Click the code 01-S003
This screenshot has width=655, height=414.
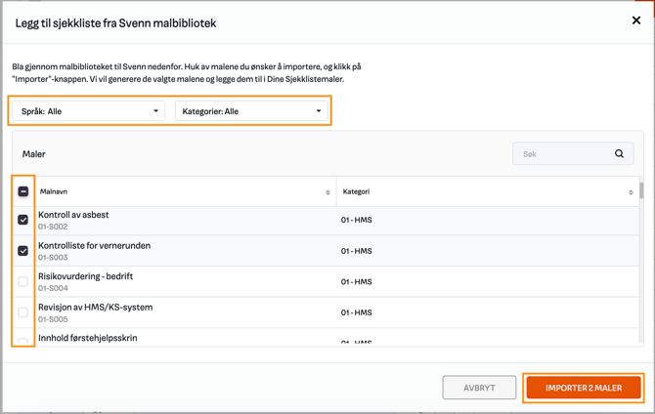click(x=53, y=258)
